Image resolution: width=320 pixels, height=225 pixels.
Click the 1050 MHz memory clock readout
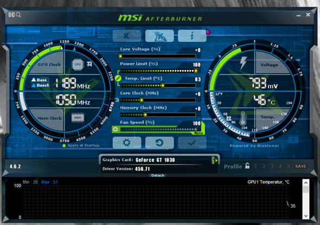click(73, 100)
